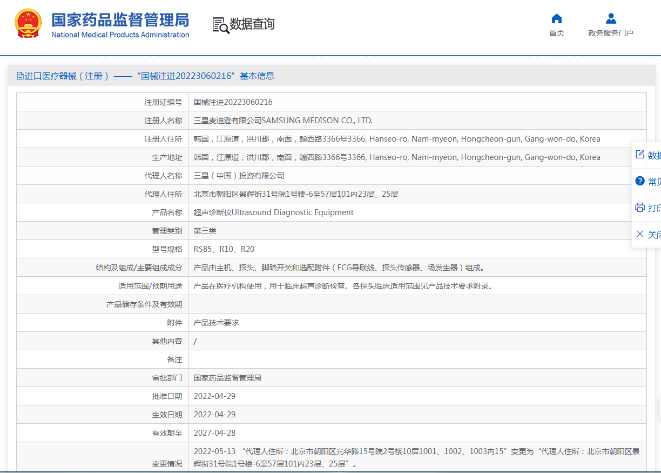Open the help question mark icon
This screenshot has width=661, height=473.
(640, 181)
